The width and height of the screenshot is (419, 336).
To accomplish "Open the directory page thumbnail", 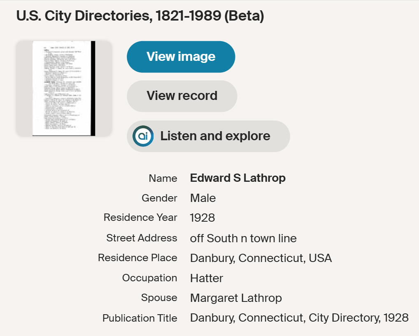I will pos(64,88).
